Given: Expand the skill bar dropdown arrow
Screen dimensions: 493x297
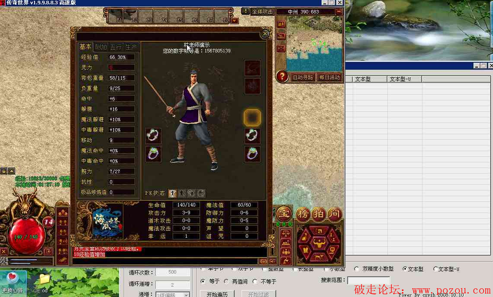Looking at the screenshot, I should [x=235, y=20].
